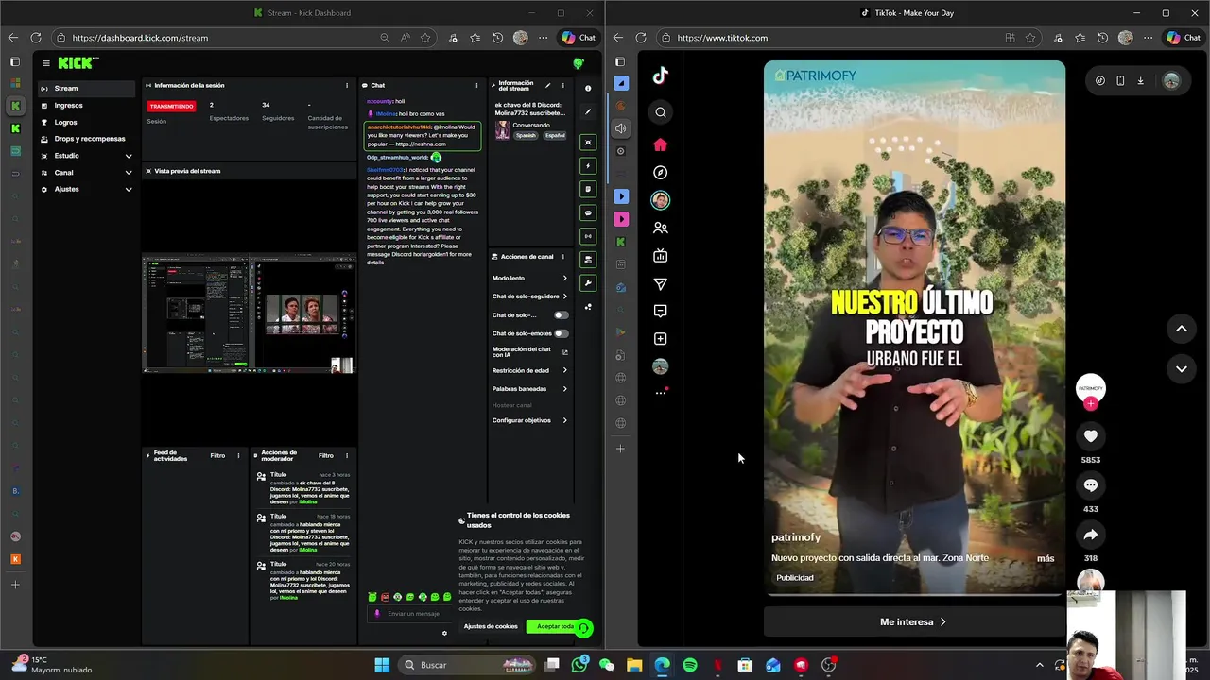
Task: Click Filtro in Acciones de moderador
Action: tap(325, 456)
